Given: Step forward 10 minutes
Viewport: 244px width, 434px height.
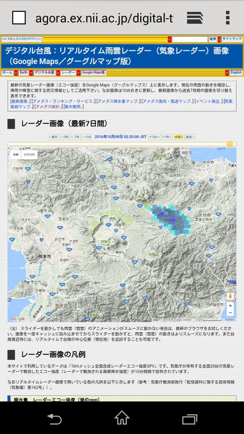Looking at the screenshot, I should (x=155, y=137).
